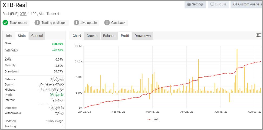Open the Drawdown chart tab
This screenshot has height=130, width=263.
pos(143,36)
